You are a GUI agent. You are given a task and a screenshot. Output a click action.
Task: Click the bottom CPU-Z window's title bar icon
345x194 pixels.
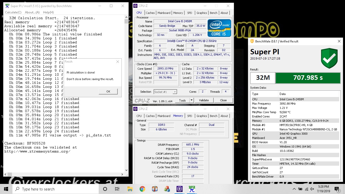tap(136, 109)
